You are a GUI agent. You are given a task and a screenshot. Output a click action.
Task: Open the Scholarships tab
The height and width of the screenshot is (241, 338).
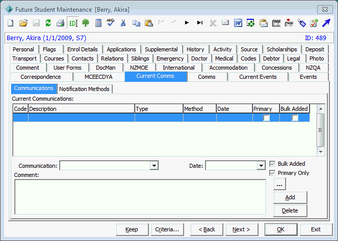click(x=282, y=49)
